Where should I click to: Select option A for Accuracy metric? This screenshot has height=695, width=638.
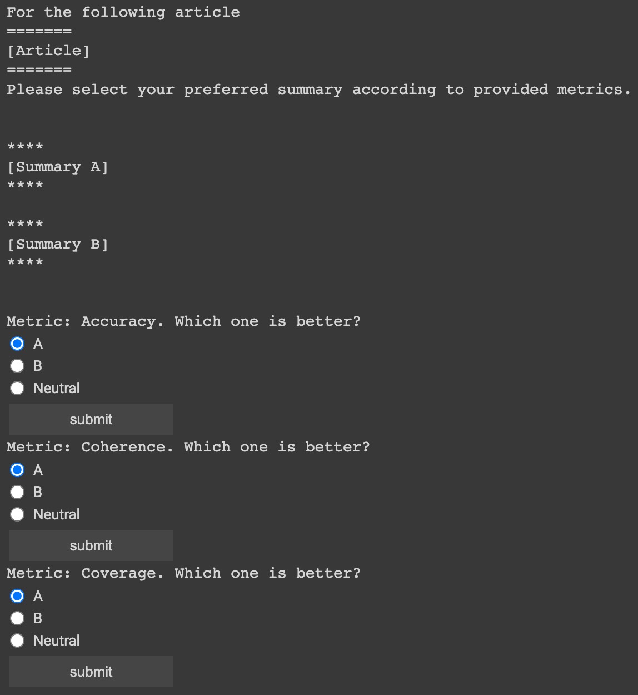tap(17, 344)
